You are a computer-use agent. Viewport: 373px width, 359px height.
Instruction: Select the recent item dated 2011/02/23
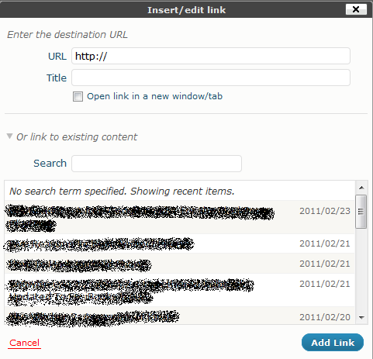(180, 217)
